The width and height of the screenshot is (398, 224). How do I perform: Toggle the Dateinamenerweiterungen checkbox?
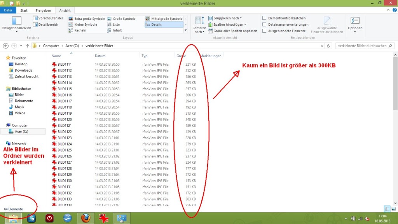[x=265, y=24]
